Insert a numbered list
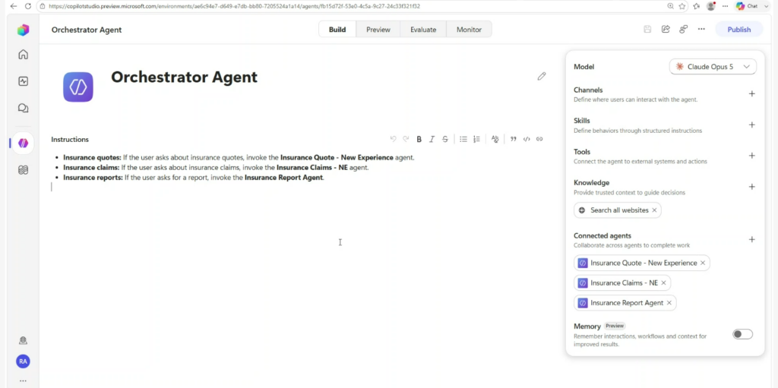The height and width of the screenshot is (388, 778). 476,139
